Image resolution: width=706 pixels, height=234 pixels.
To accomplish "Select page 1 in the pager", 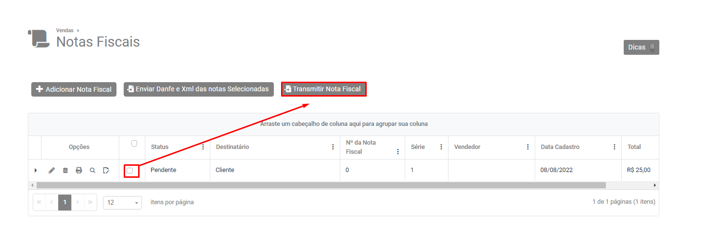I will (64, 202).
